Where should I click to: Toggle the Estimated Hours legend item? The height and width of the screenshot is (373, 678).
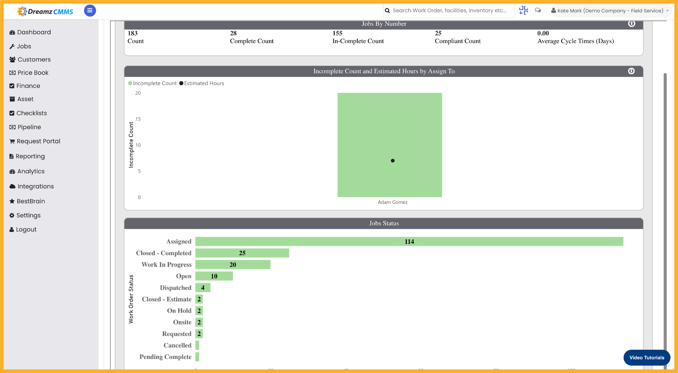(202, 83)
